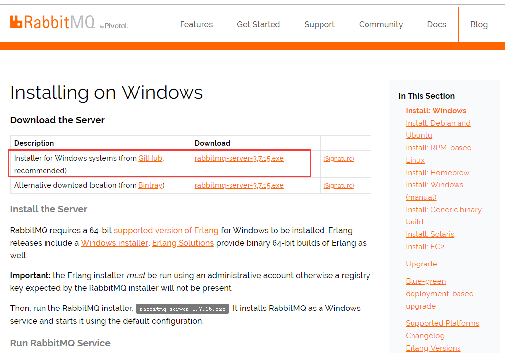505x353 pixels.
Task: Click the RabbitMQ logo
Action: [x=52, y=23]
